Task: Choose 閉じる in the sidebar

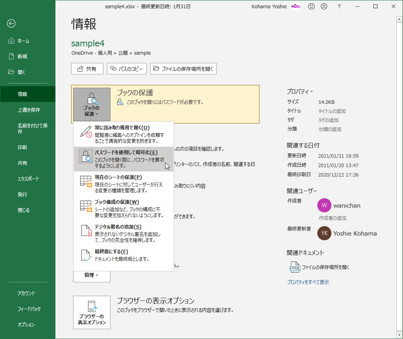Action: point(28,210)
